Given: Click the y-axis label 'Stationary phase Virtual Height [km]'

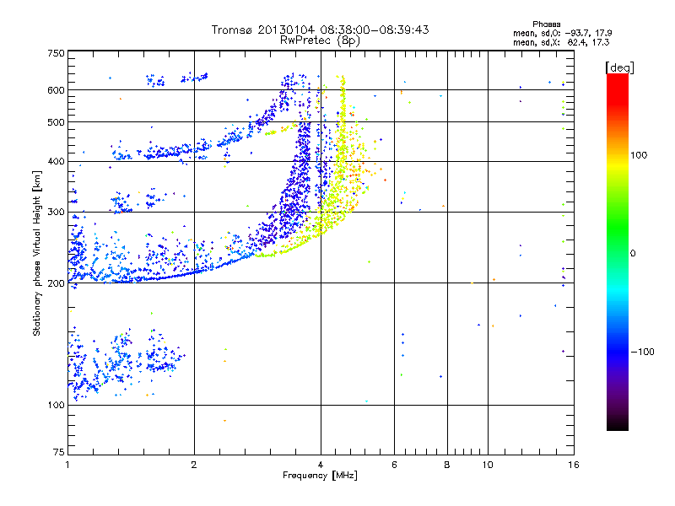Looking at the screenshot, I should pos(36,253).
